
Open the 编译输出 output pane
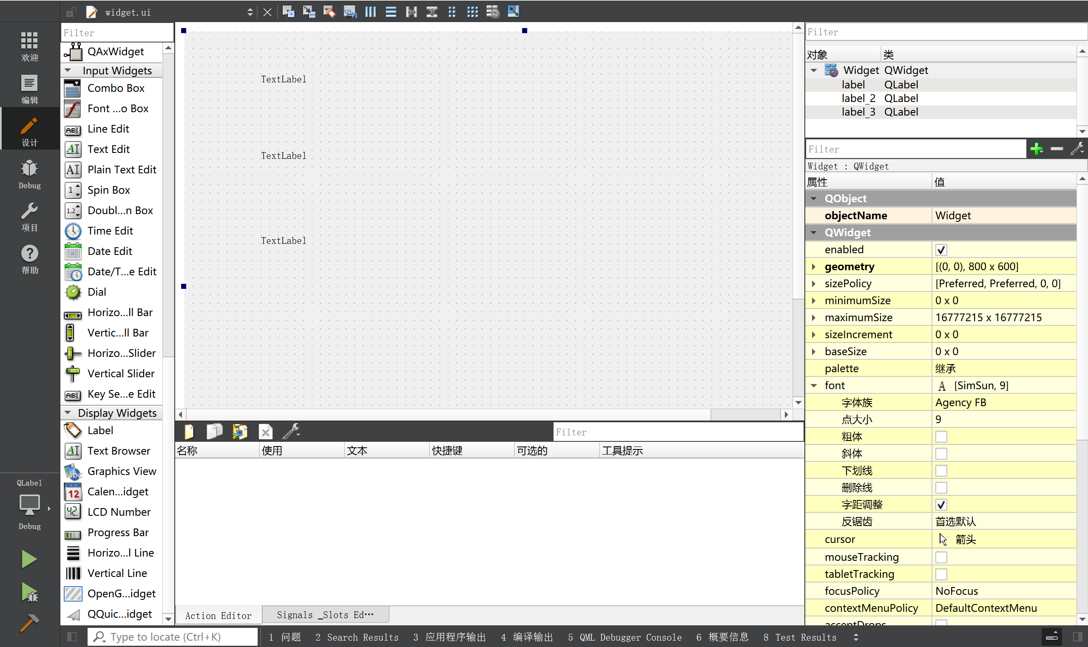click(x=527, y=637)
